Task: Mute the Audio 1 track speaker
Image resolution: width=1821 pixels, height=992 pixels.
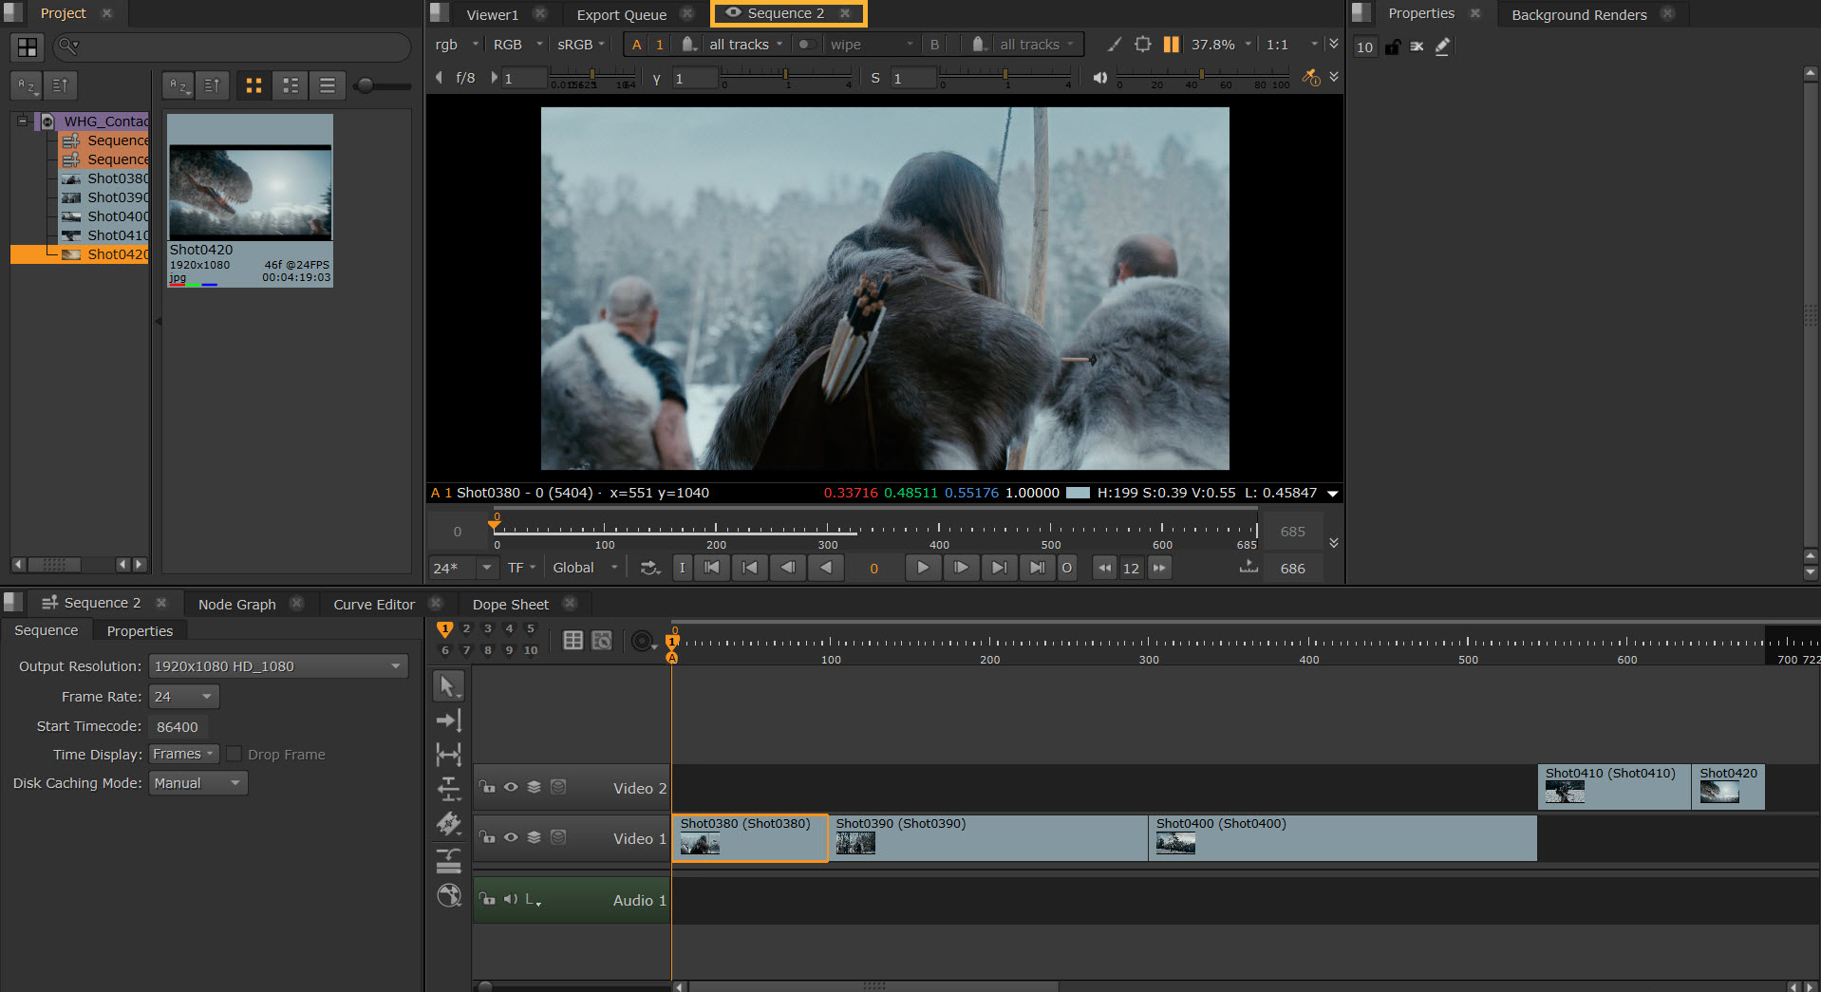Action: (511, 899)
